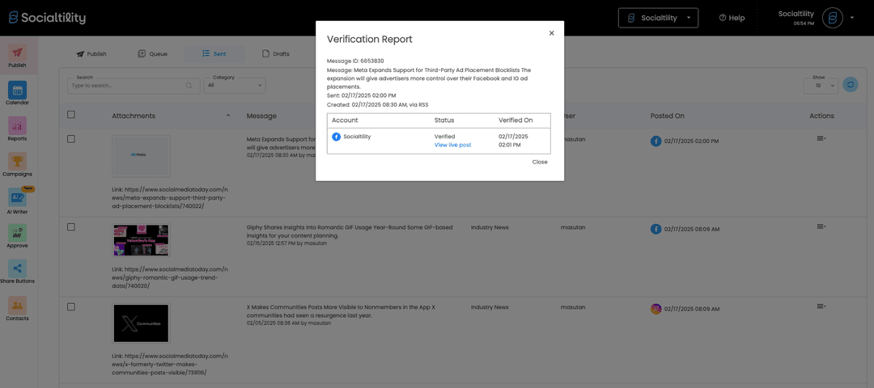This screenshot has height=388, width=874.
Task: Open the meta-expands-support socialmediatoday link
Action: (x=170, y=197)
